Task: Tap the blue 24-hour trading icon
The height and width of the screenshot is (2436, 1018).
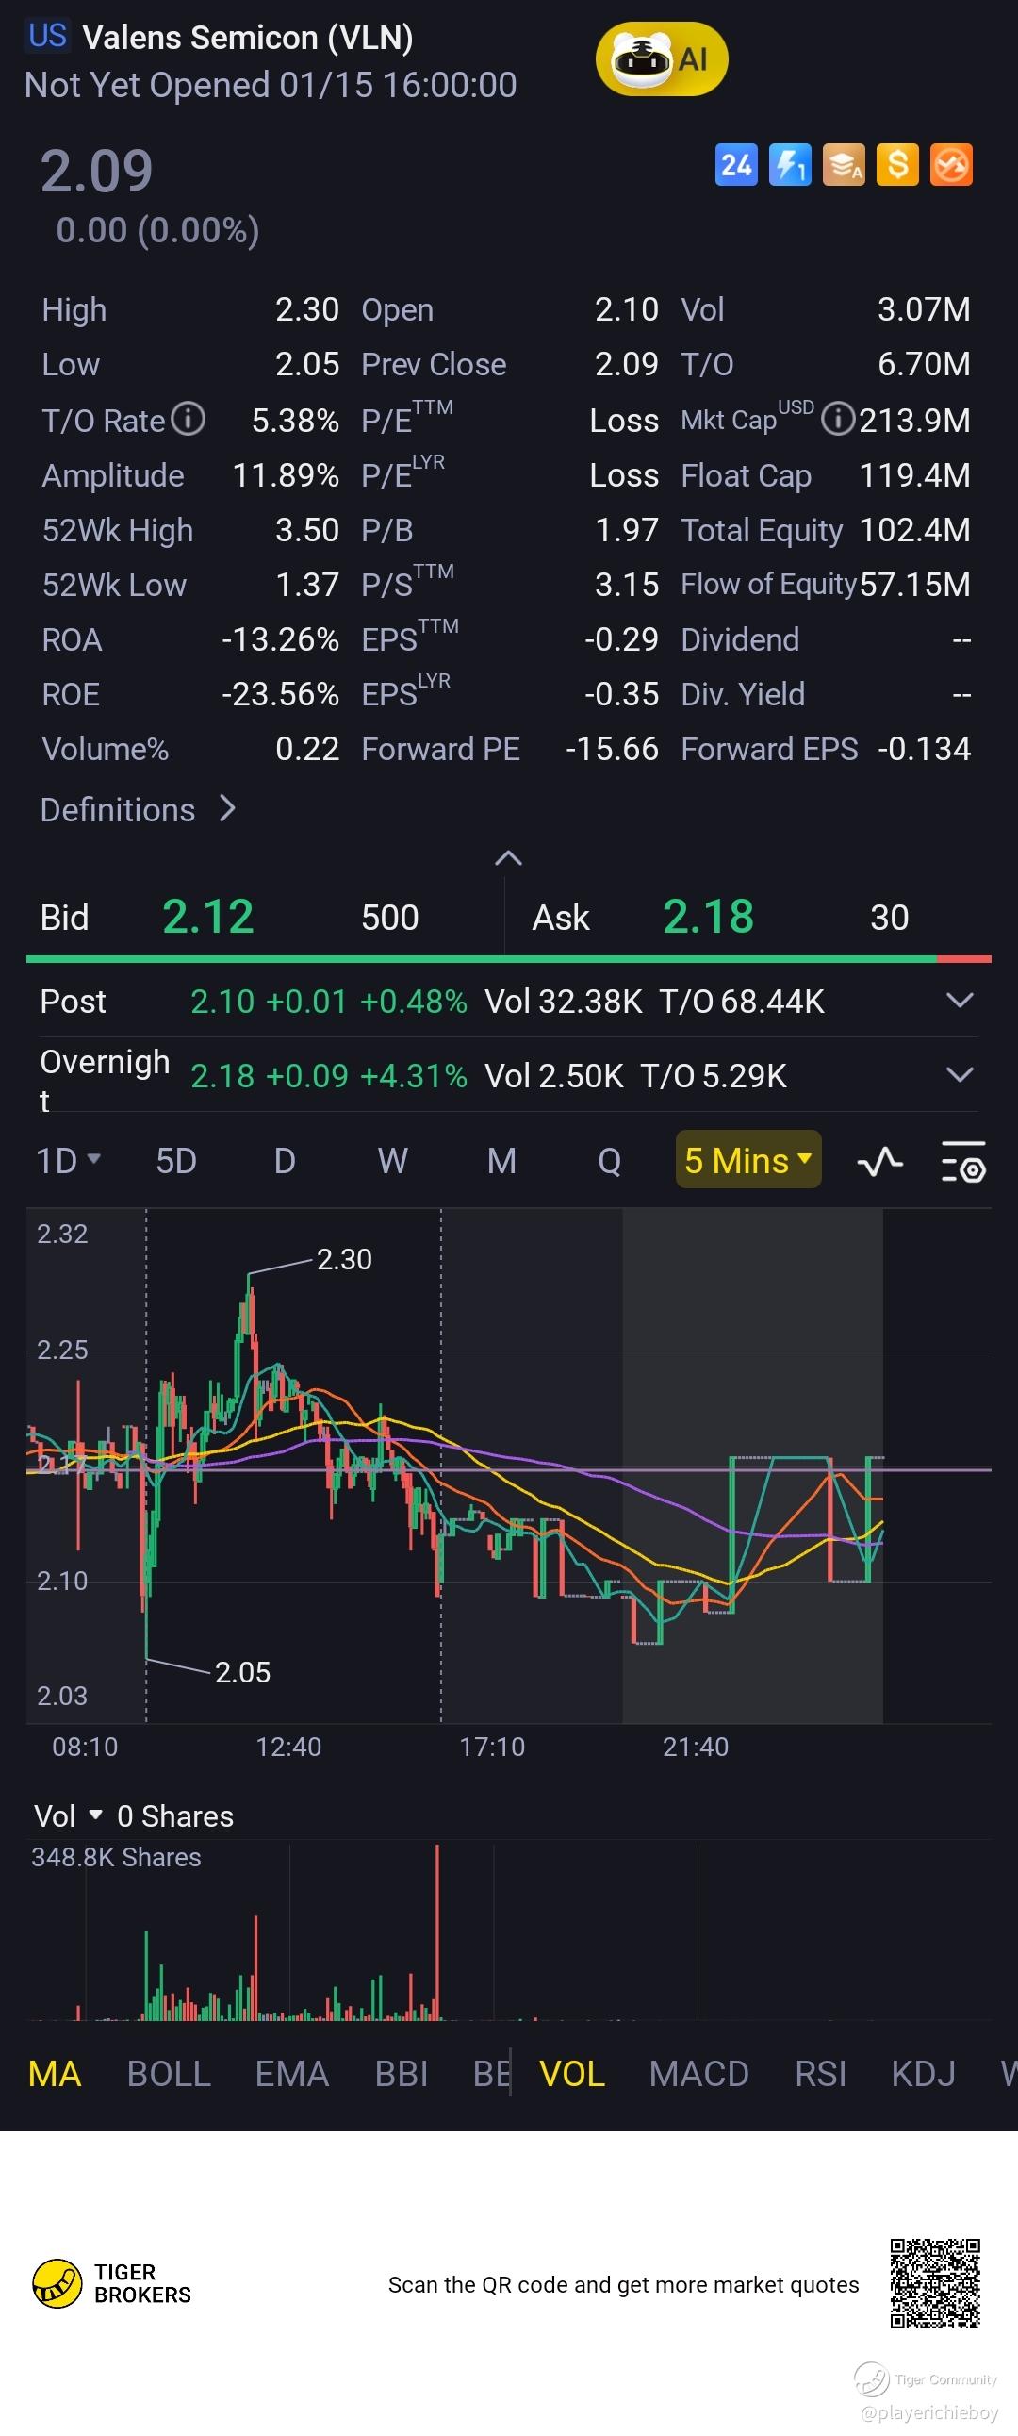Action: (736, 164)
